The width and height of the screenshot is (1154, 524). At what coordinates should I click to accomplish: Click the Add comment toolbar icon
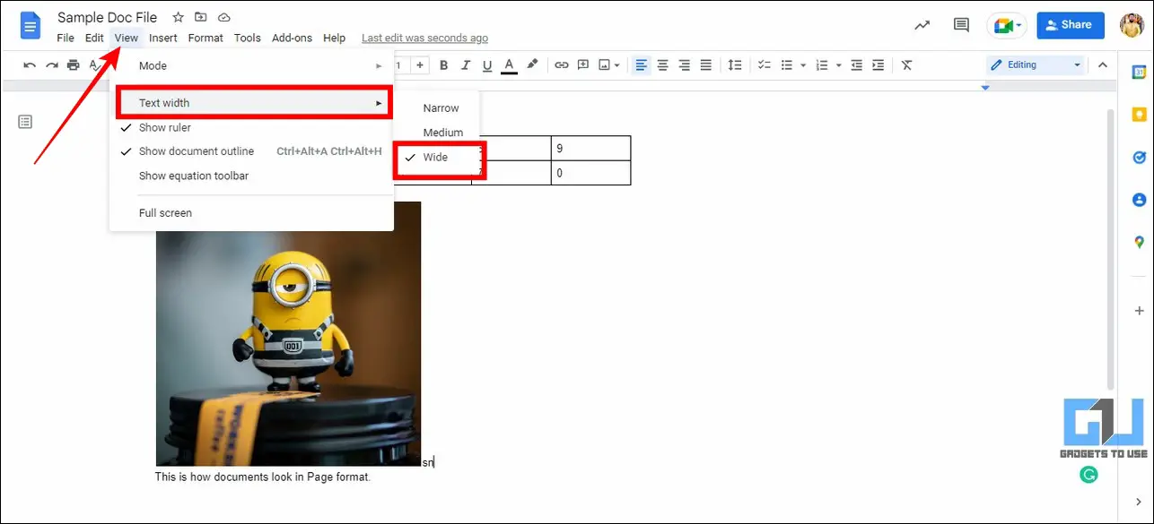pyautogui.click(x=583, y=65)
